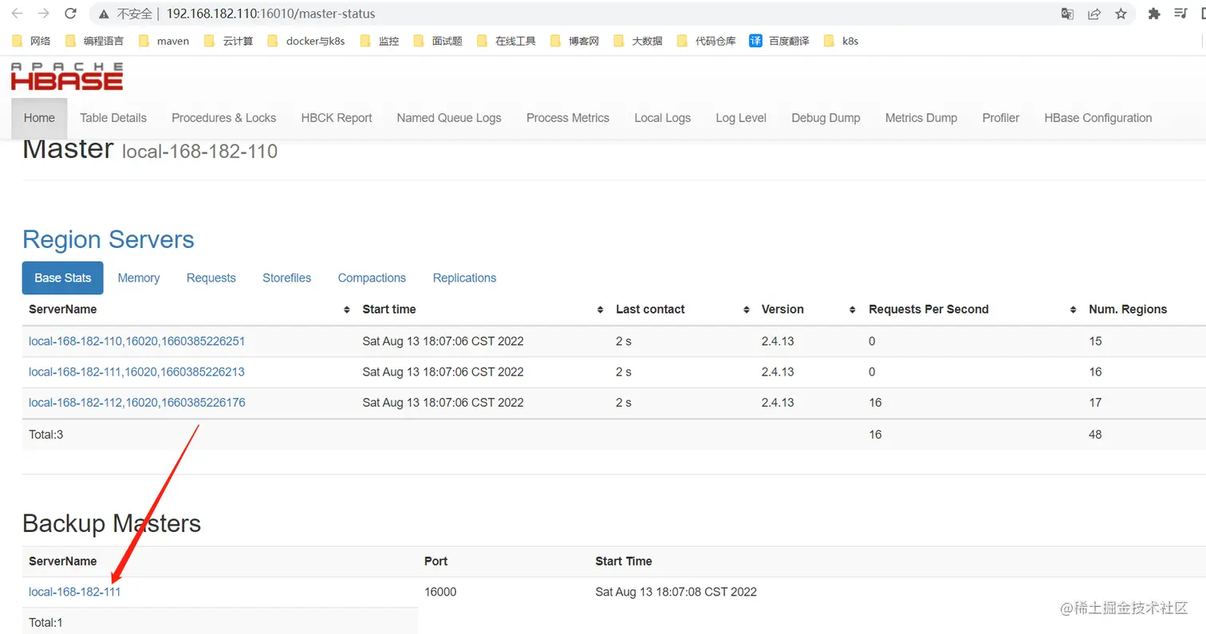1206x634 pixels.
Task: Open Procedures & Locks page
Action: pos(224,118)
